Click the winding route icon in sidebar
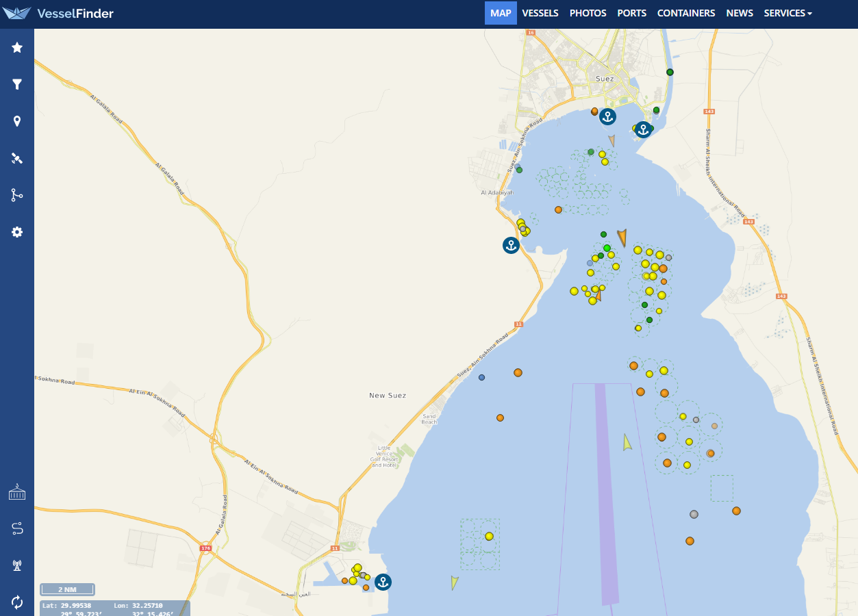This screenshot has height=616, width=858. (17, 528)
